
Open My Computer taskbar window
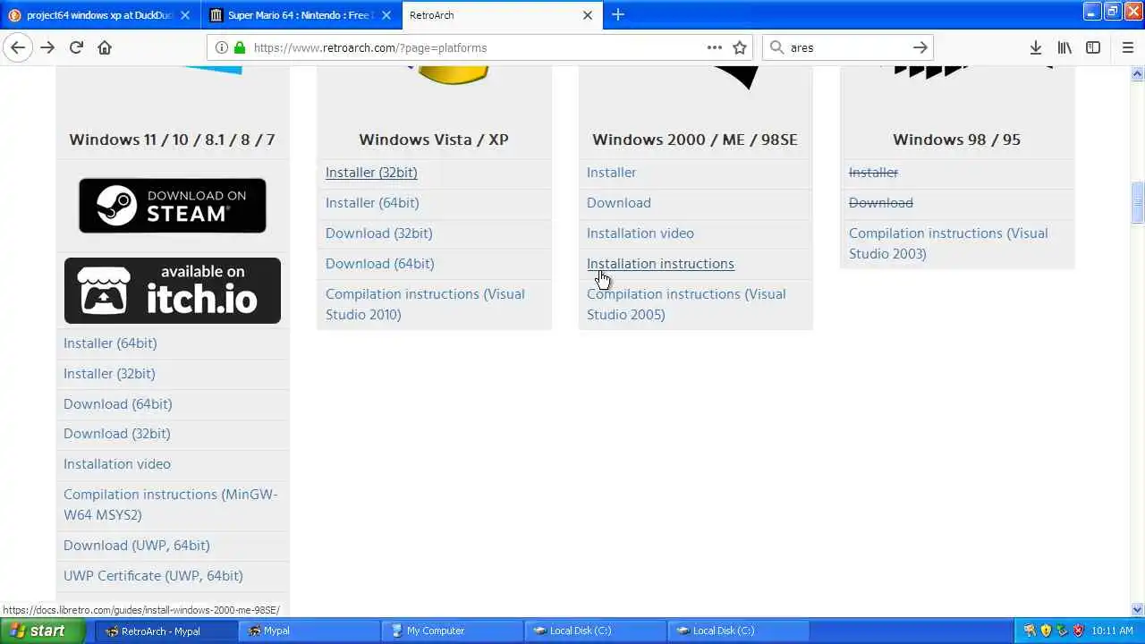coord(452,631)
